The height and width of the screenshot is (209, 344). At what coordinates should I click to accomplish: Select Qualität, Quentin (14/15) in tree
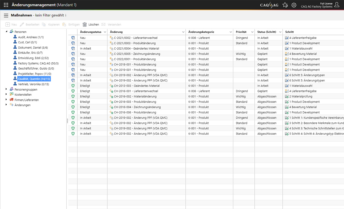coord(34,79)
